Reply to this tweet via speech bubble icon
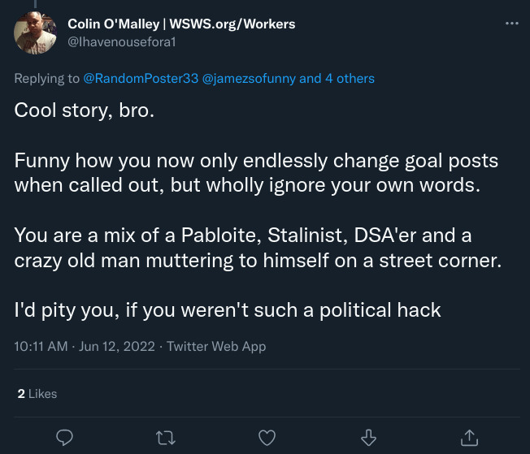The width and height of the screenshot is (530, 454). (x=66, y=438)
